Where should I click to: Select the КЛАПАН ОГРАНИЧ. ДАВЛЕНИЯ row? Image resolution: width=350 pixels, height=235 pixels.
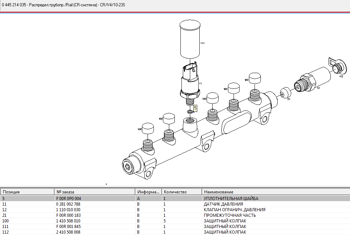tap(234, 210)
